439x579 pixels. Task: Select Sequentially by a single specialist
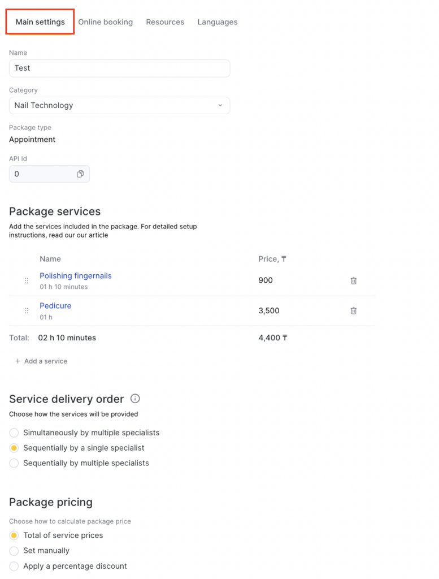pyautogui.click(x=14, y=448)
